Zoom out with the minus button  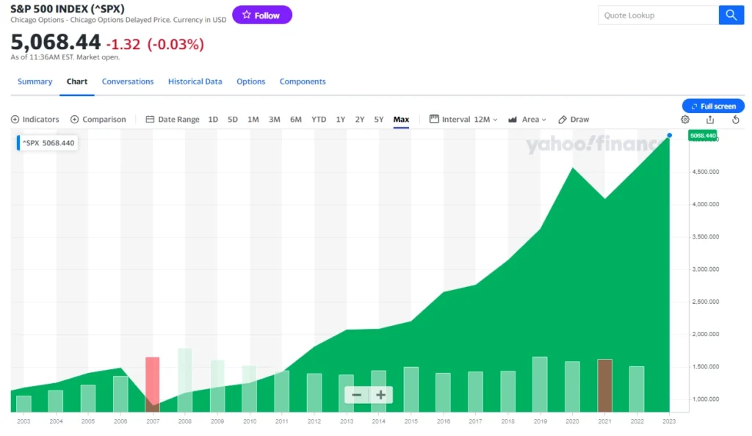click(x=357, y=395)
